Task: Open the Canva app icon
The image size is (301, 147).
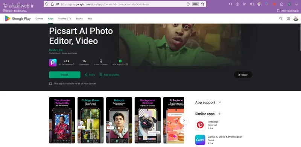Action: [200, 140]
